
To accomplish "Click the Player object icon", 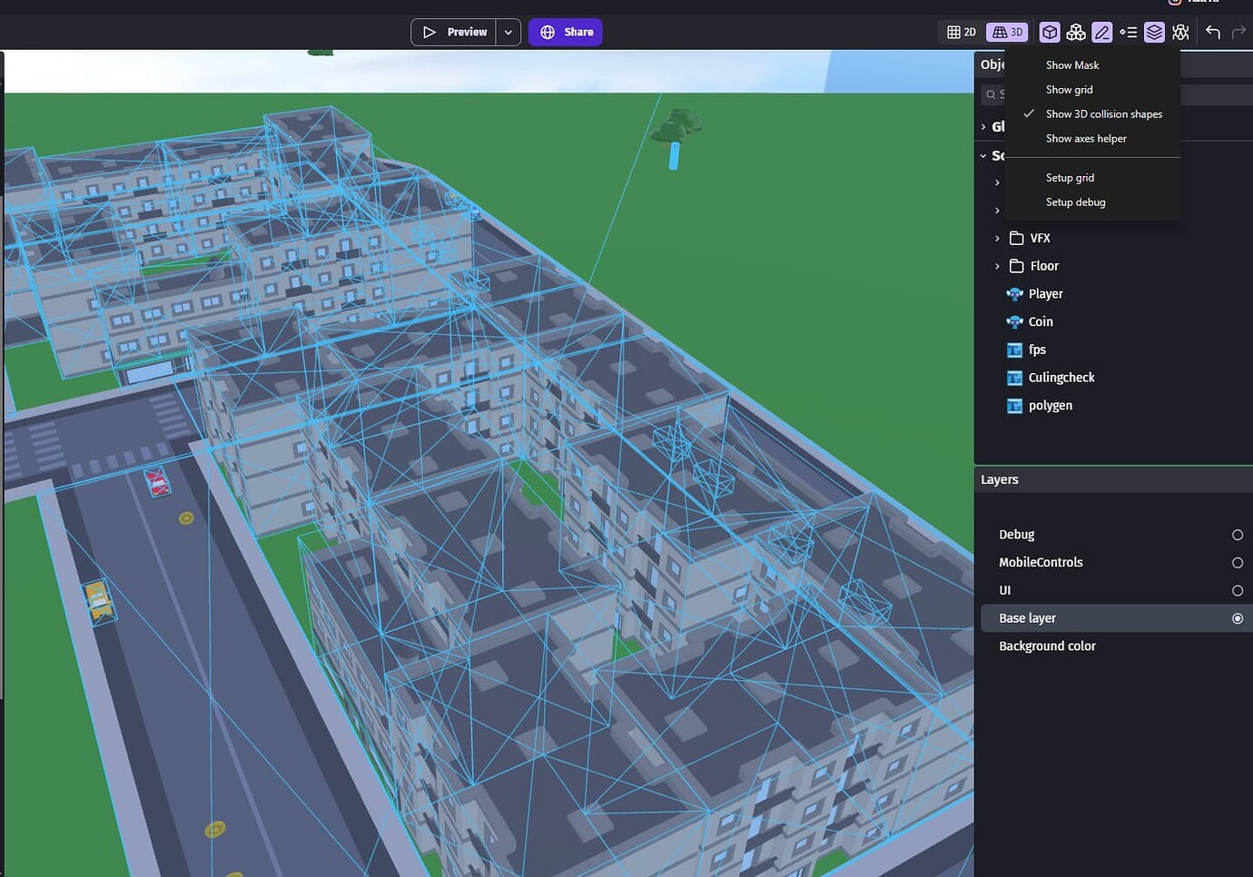I will pos(1014,293).
